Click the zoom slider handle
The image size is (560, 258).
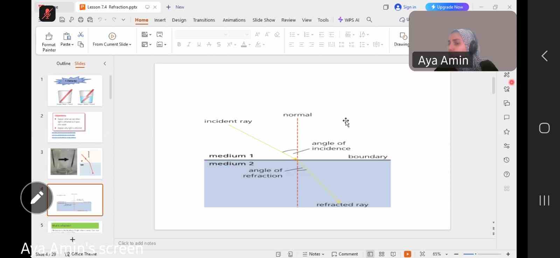click(x=475, y=254)
